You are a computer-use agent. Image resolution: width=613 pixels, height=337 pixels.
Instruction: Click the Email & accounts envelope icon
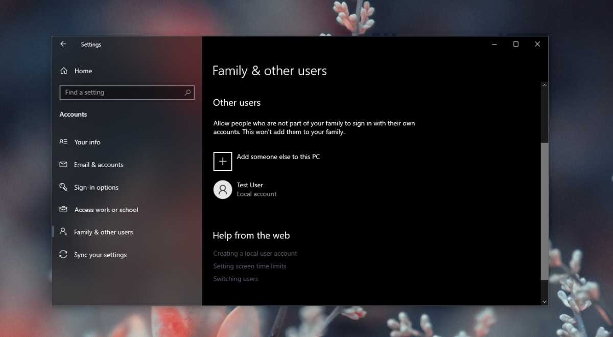tap(63, 165)
